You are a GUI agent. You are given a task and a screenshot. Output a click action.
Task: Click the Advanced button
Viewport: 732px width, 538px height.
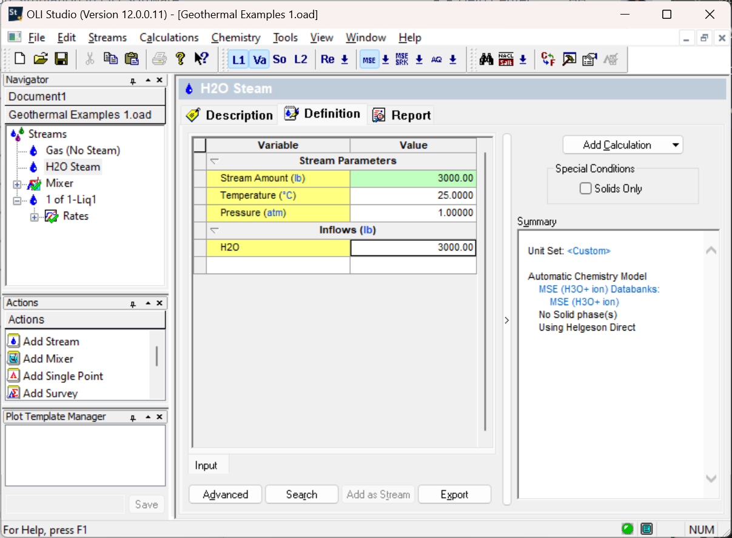[x=226, y=494]
